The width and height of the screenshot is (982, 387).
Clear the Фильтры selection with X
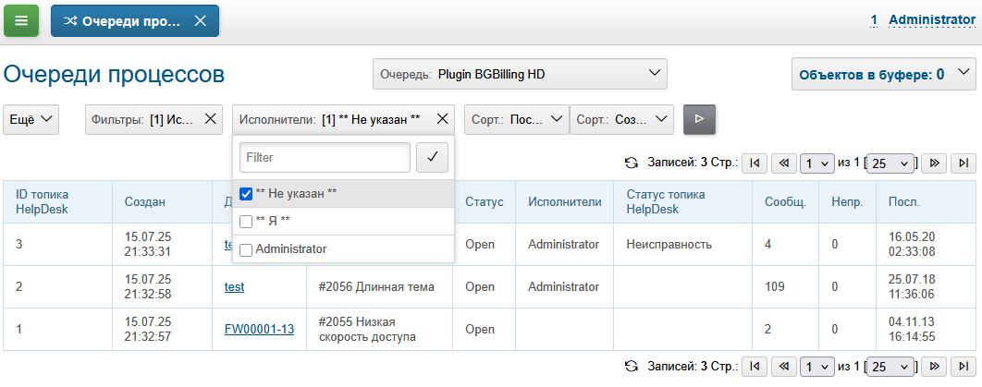pyautogui.click(x=210, y=118)
